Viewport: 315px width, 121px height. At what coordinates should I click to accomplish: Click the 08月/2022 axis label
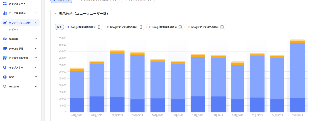point(117,116)
